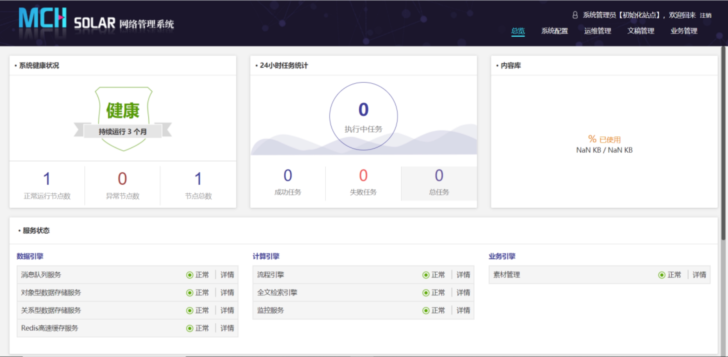Click the 执行中任务 circle indicator
The image size is (728, 357).
click(363, 116)
